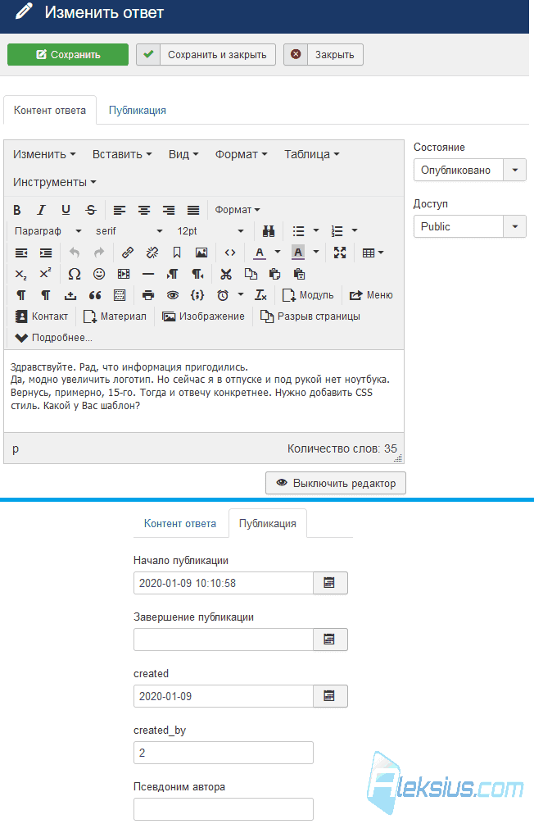Toggle fullscreen editor mode
Screen dimensions: 534x824
click(340, 253)
